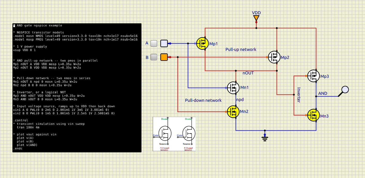Image resolution: width=365 pixels, height=178 pixels.
Task: Toggle the gray input B switch
Action: point(154,57)
